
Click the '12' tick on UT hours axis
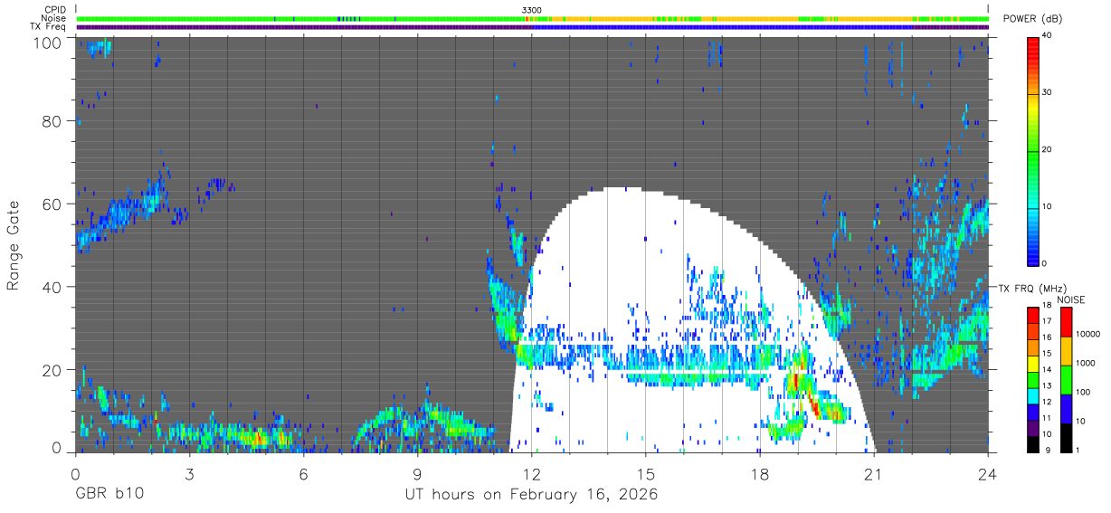[x=532, y=473]
